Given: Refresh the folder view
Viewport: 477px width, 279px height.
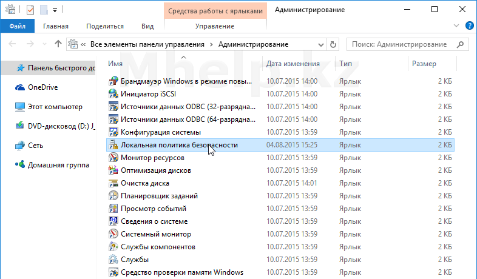Looking at the screenshot, I should (x=333, y=45).
